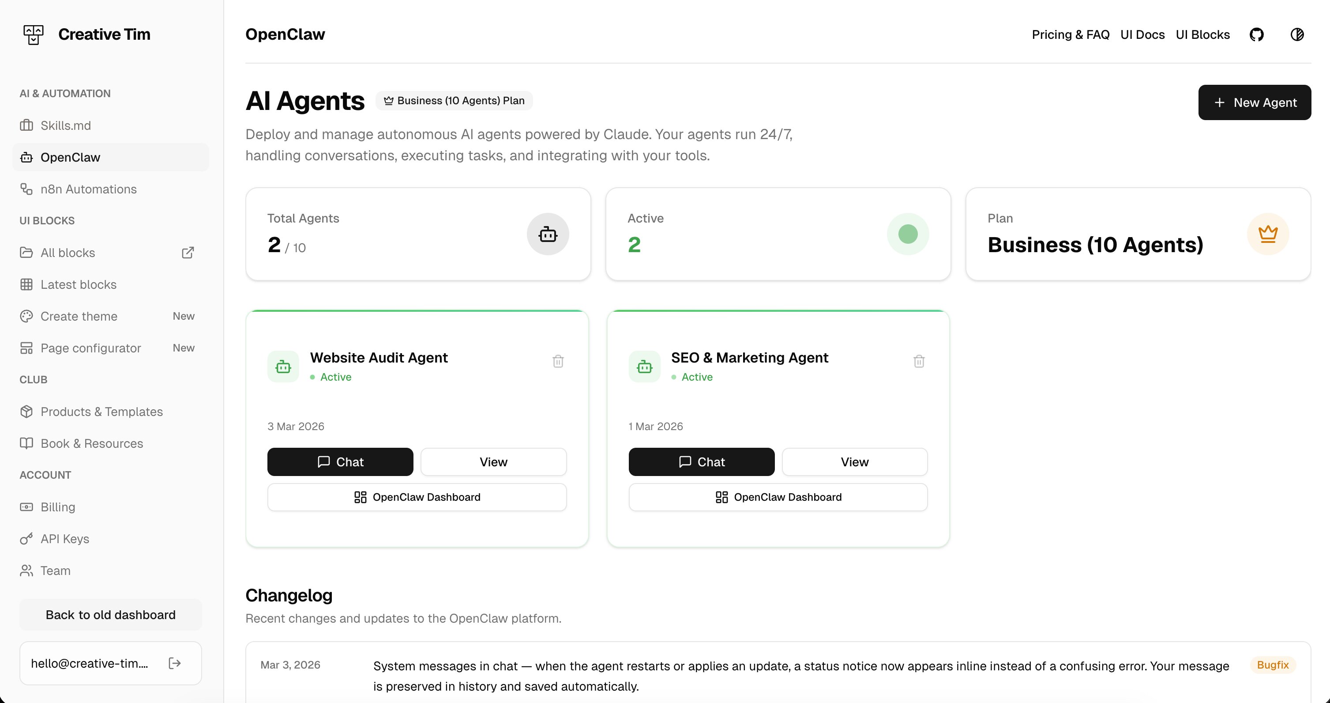
Task: Toggle the theme contrast icon in header
Action: (x=1297, y=34)
